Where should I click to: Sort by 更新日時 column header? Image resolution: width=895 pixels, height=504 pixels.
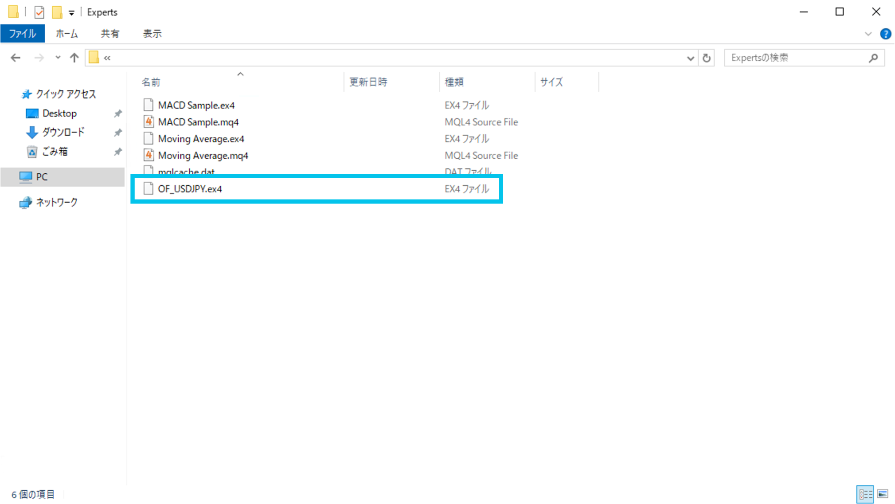[x=368, y=82]
